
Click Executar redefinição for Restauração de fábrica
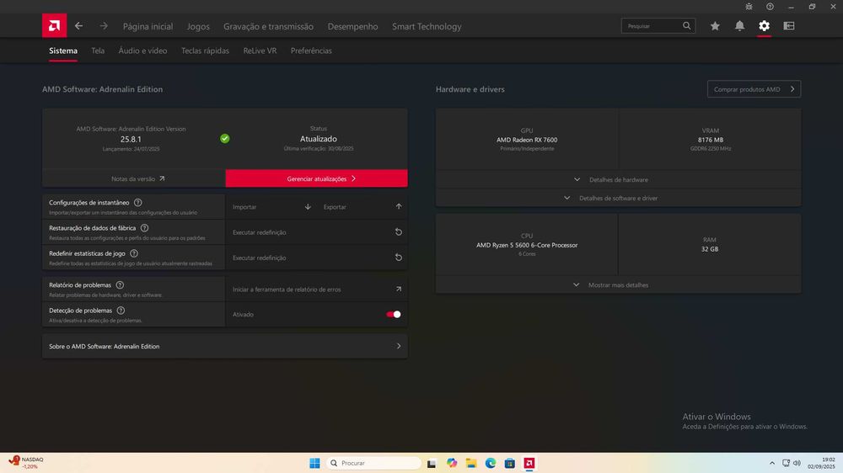317,232
